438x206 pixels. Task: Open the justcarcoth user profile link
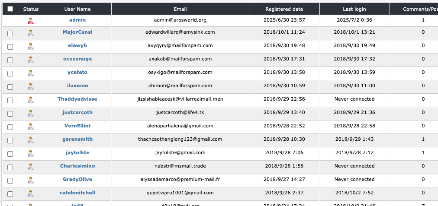coord(77,112)
